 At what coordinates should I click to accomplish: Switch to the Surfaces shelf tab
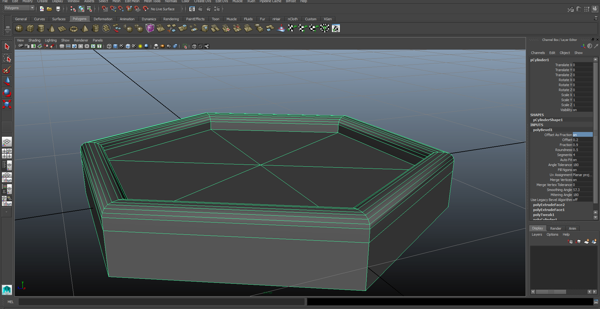click(x=59, y=19)
